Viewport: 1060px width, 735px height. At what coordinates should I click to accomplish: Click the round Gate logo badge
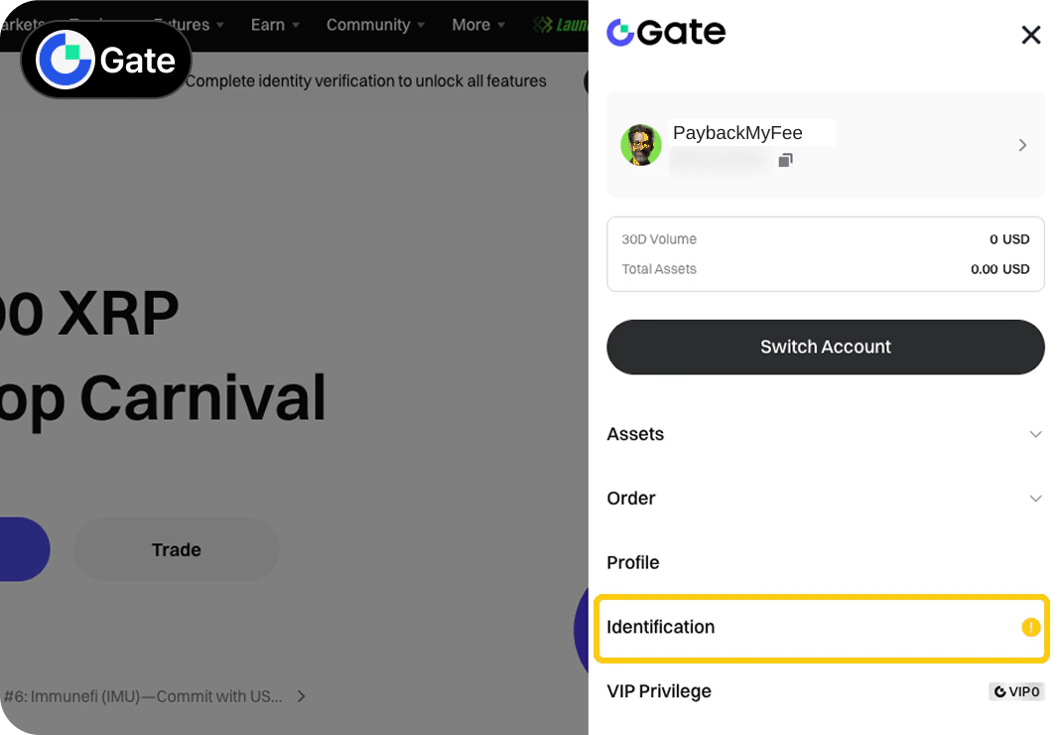106,60
